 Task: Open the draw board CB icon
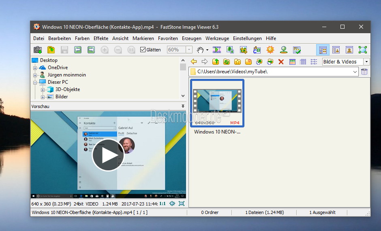(257, 50)
